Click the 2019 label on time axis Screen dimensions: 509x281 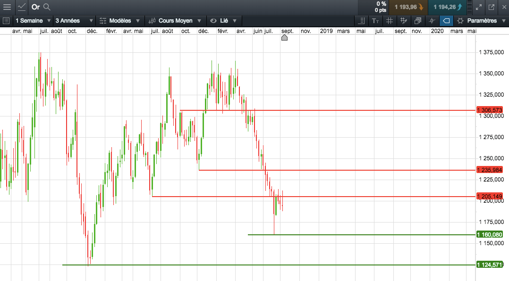pyautogui.click(x=326, y=31)
